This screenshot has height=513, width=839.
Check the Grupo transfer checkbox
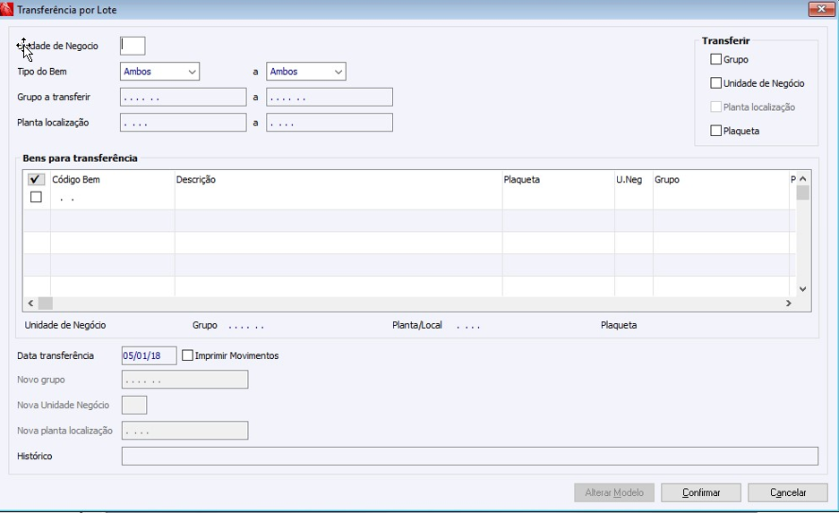(716, 59)
